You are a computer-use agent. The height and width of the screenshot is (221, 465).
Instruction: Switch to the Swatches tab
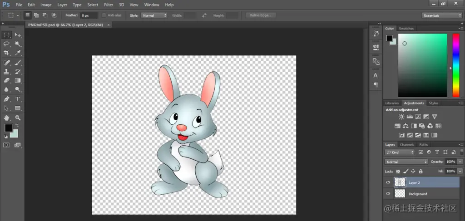(406, 29)
